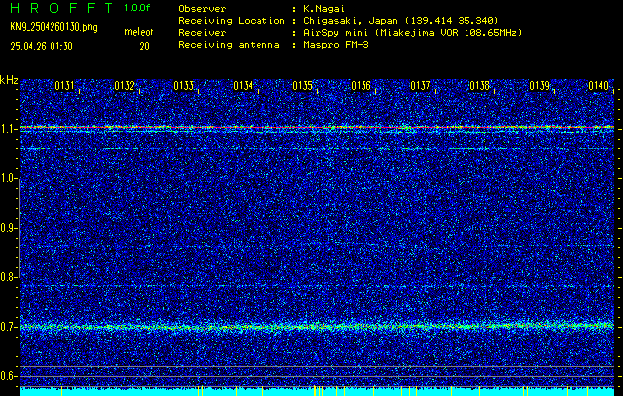Click the Receiving antenna field label
623x396 pixels.
click(229, 45)
